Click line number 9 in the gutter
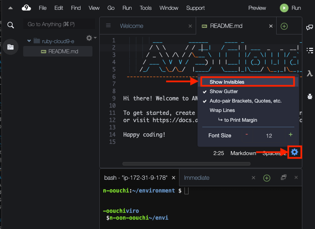The image size is (315, 229). tap(114, 98)
